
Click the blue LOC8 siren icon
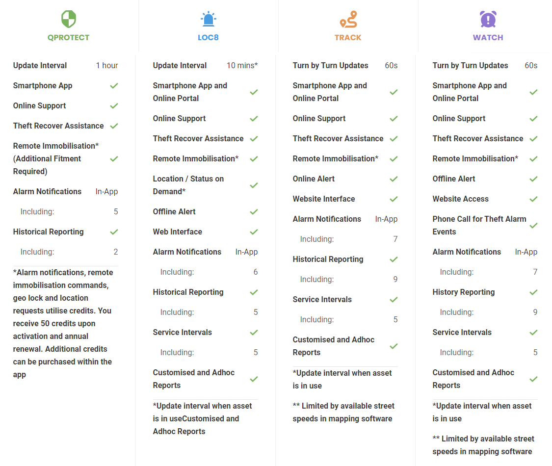tap(208, 20)
